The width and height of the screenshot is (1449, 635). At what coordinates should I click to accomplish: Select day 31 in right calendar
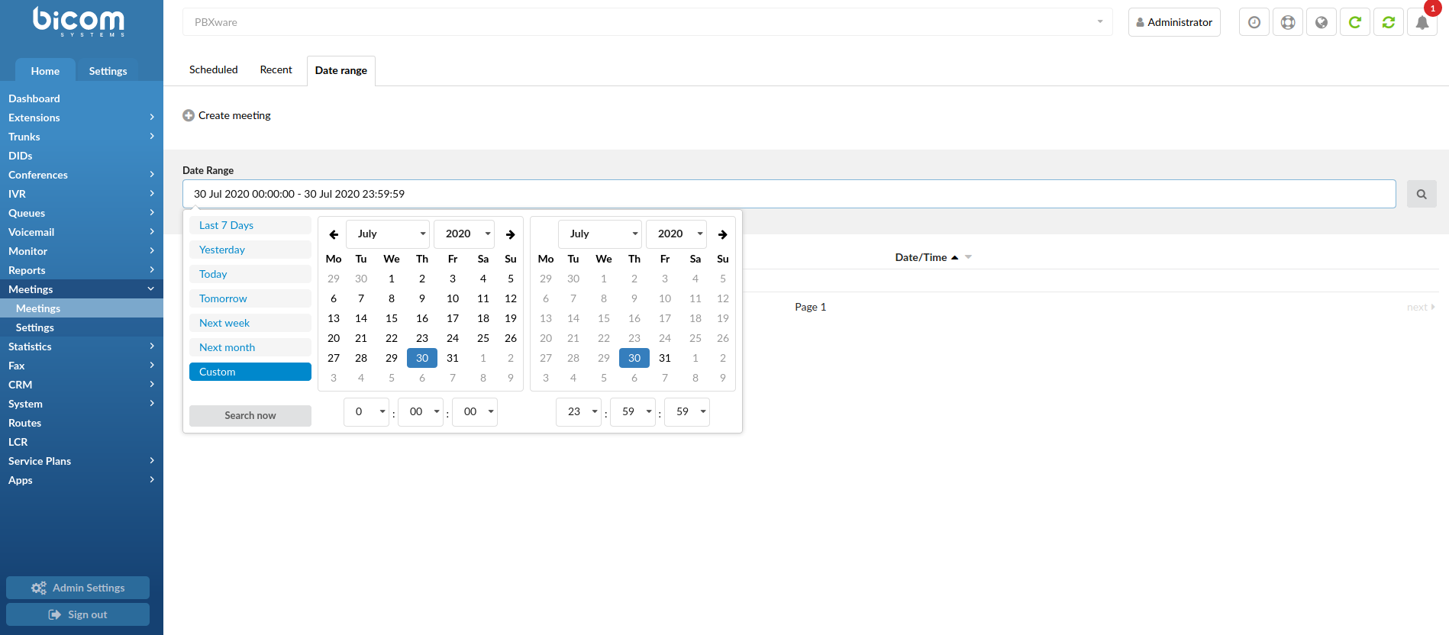click(665, 358)
